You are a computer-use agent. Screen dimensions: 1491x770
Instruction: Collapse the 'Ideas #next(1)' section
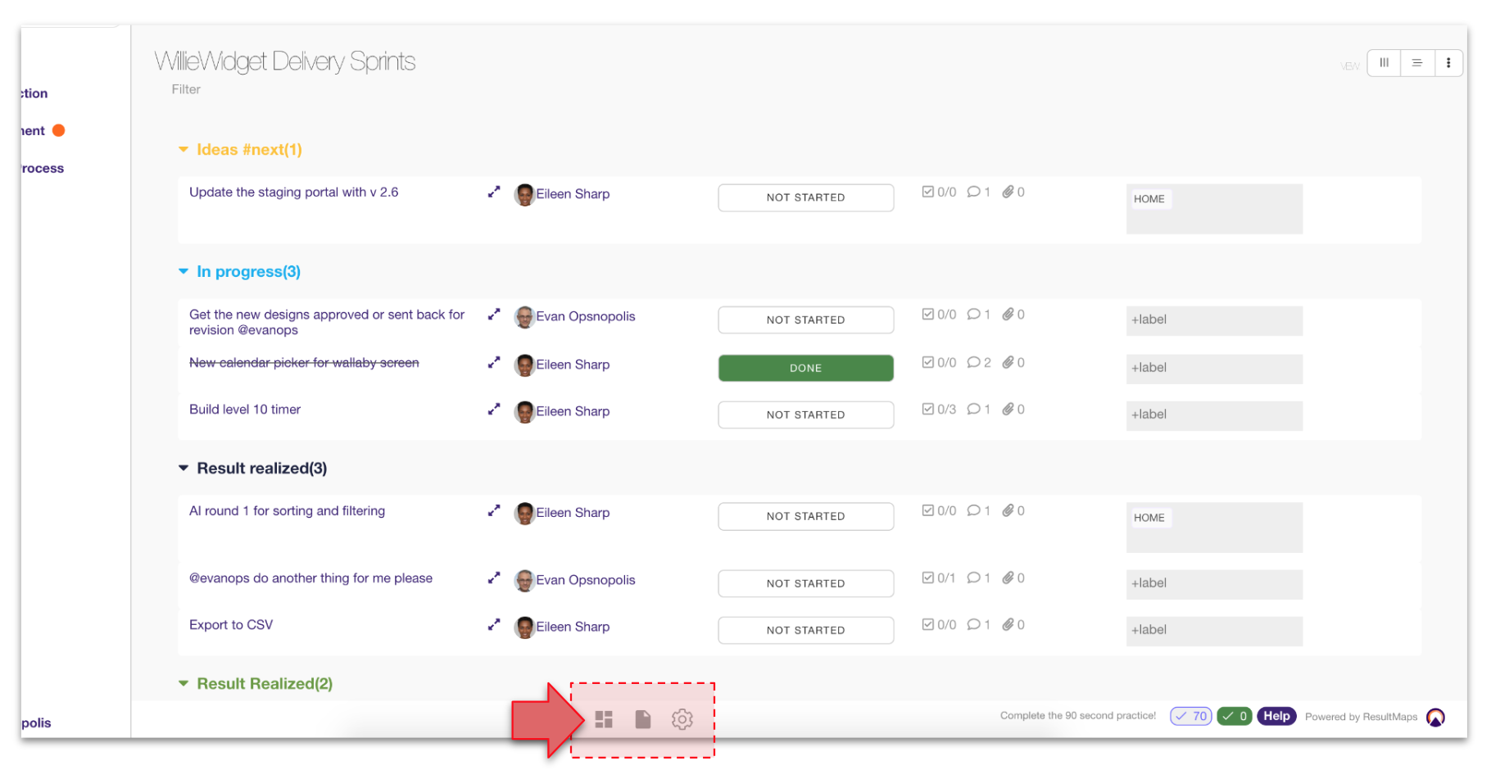[x=184, y=149]
